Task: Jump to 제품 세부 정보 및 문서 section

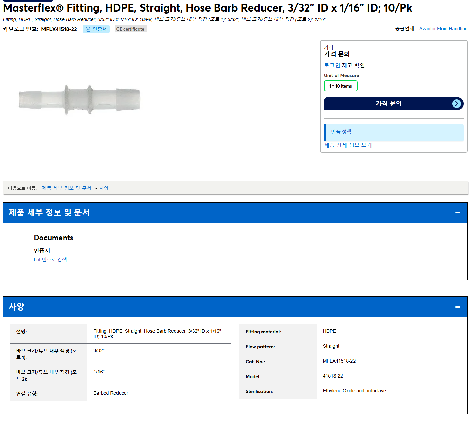Action: [x=67, y=188]
